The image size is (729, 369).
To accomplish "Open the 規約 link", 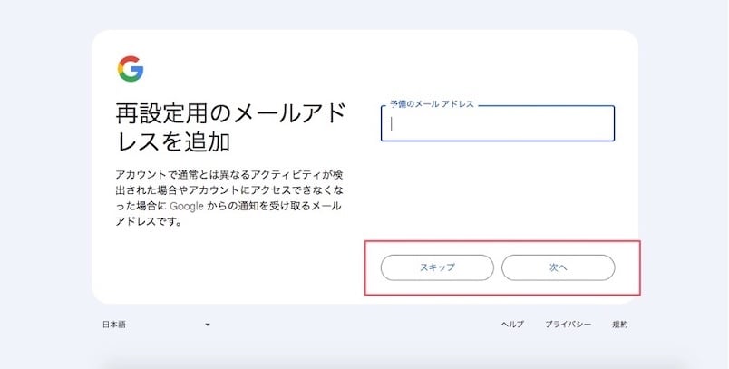I will 619,325.
